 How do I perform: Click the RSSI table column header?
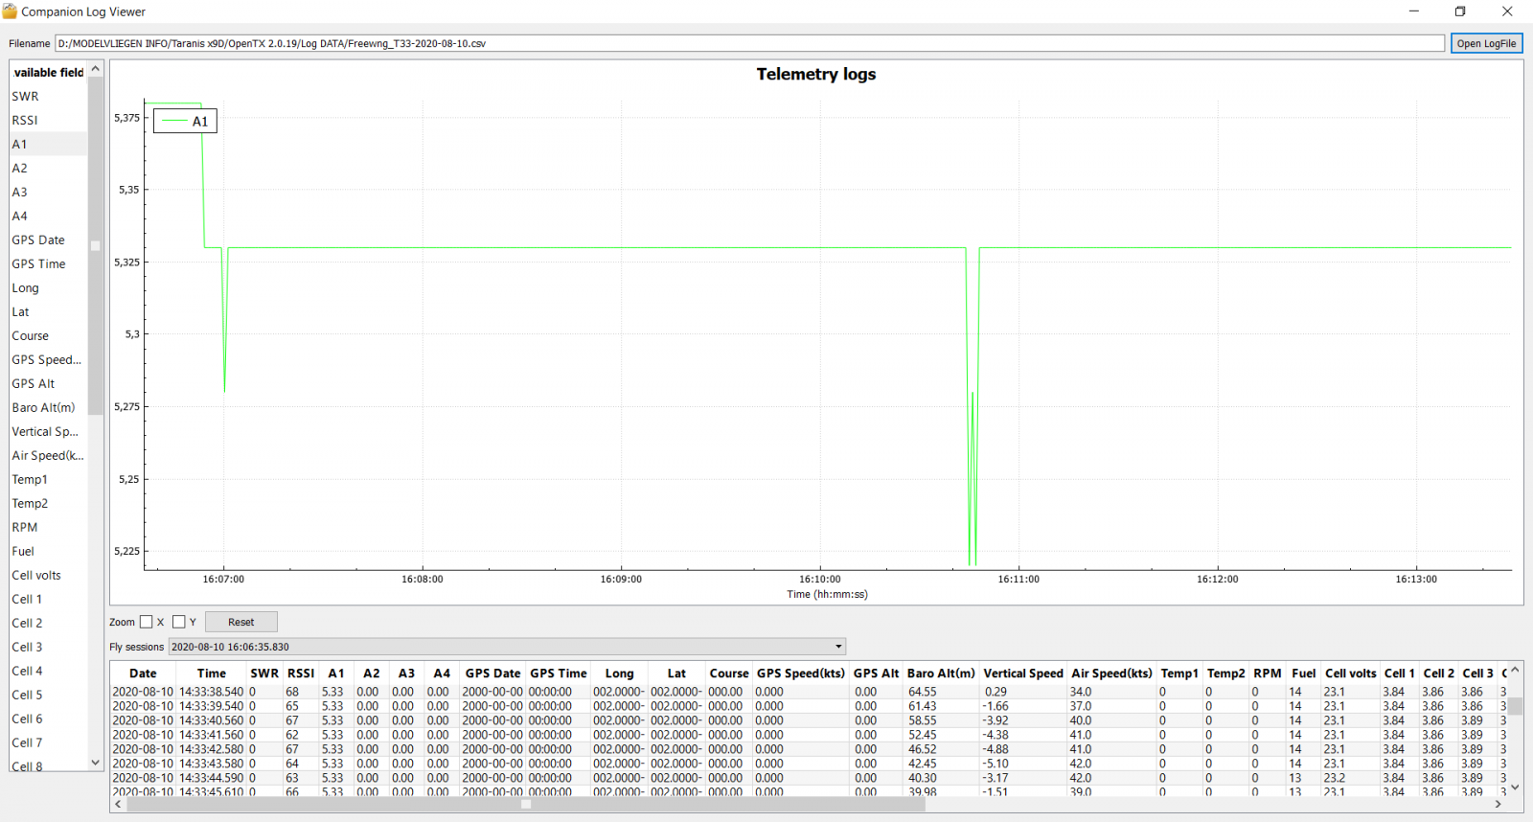point(301,674)
